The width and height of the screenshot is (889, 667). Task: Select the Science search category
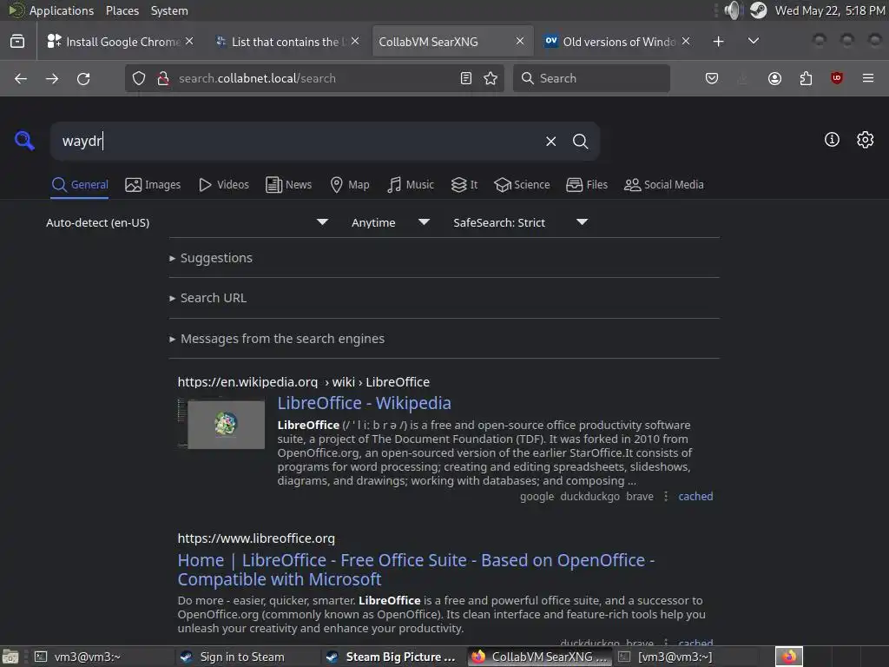click(522, 185)
